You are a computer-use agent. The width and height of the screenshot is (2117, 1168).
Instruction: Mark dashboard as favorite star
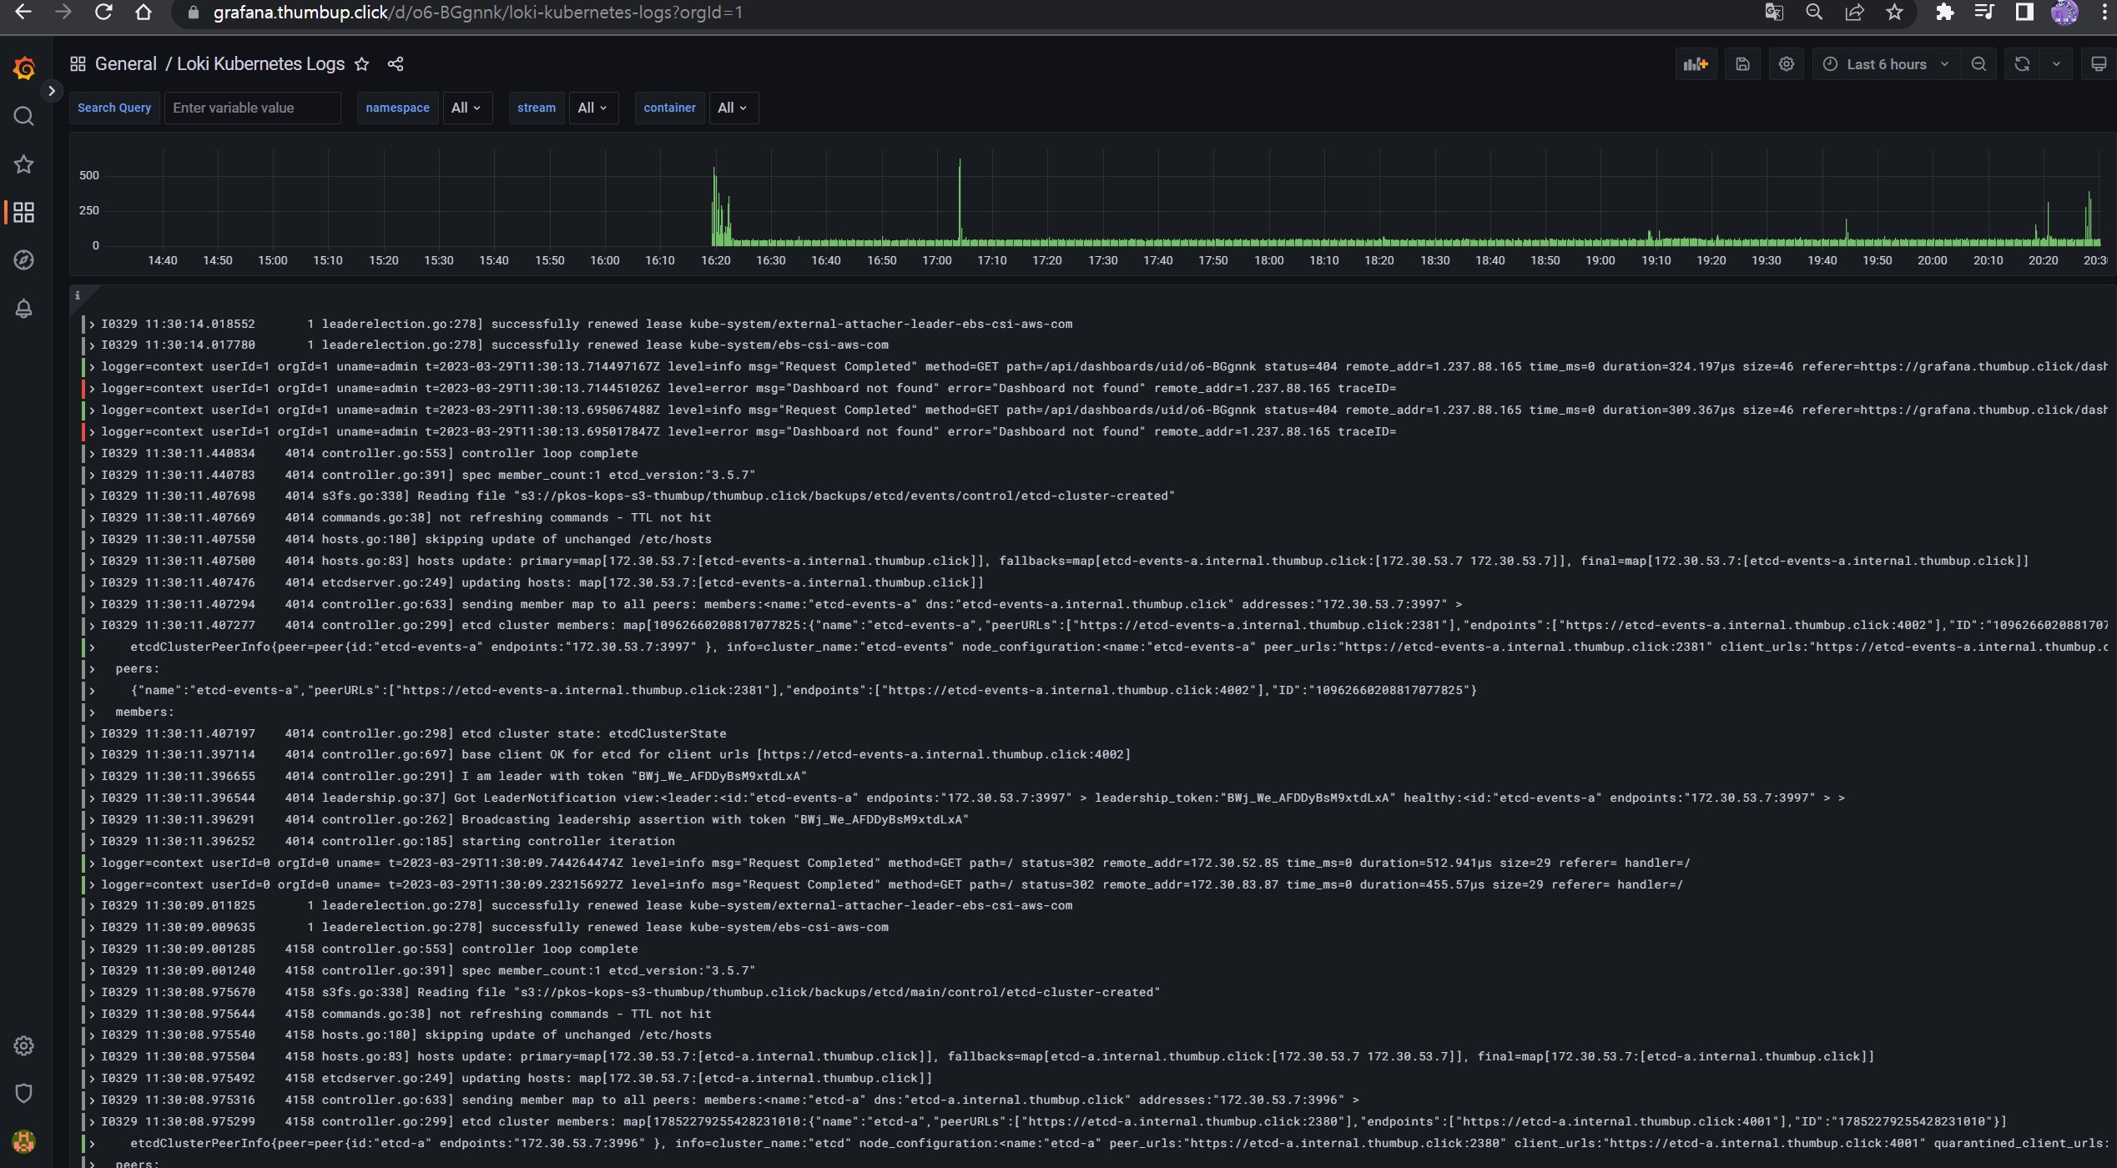(361, 64)
